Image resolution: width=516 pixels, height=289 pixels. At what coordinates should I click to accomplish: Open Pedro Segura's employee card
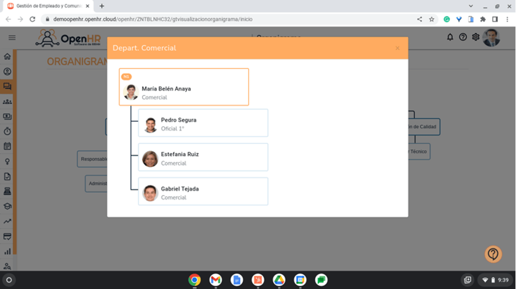[x=203, y=123]
